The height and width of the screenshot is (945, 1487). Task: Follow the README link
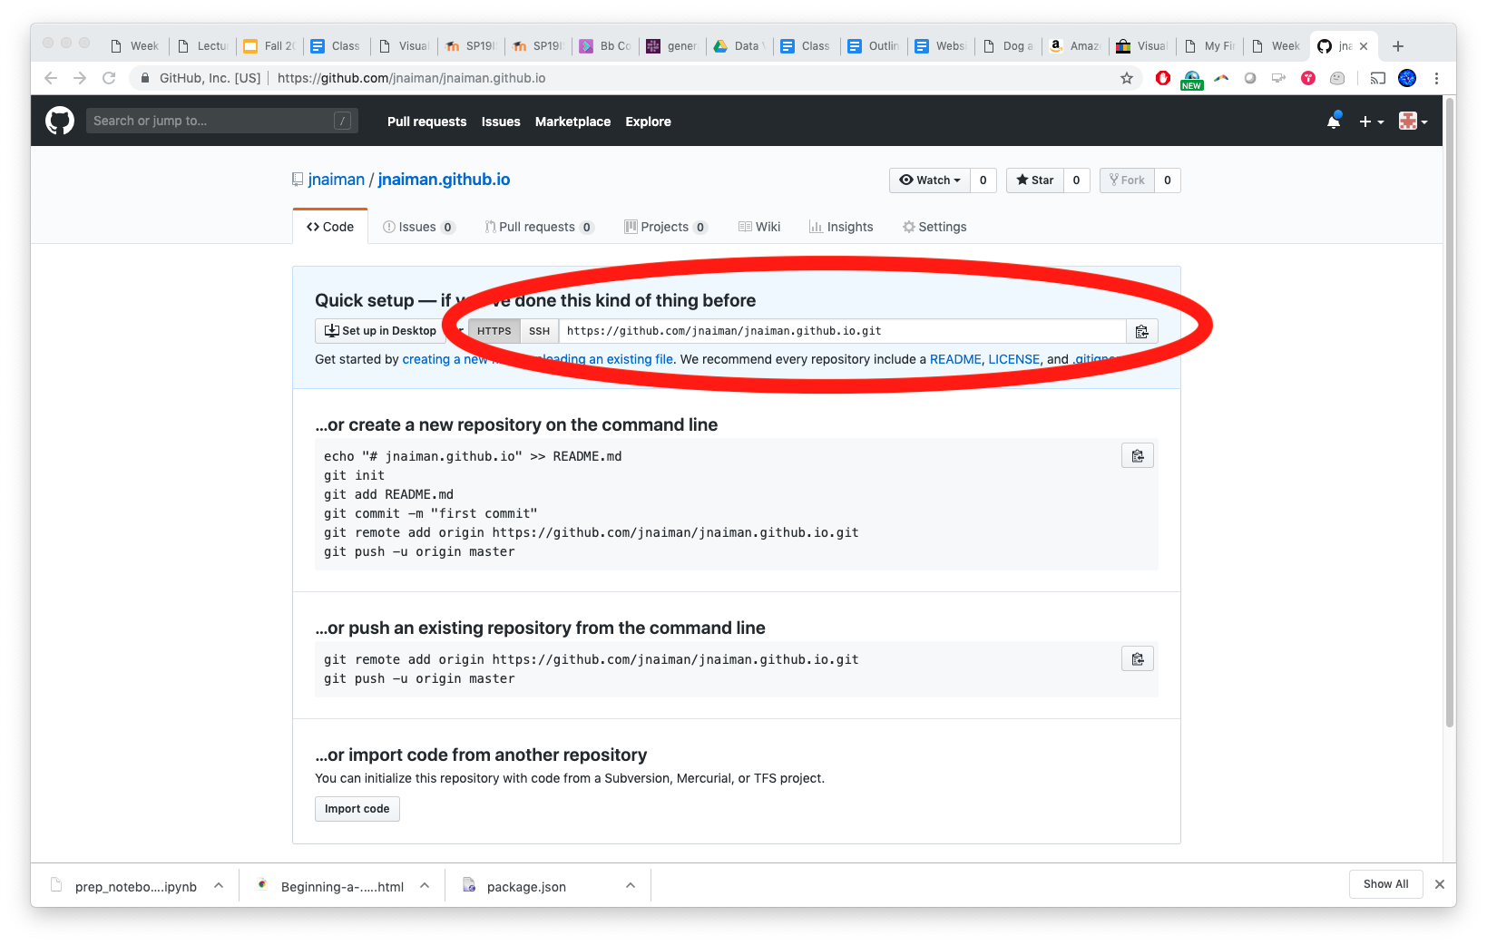pyautogui.click(x=955, y=359)
